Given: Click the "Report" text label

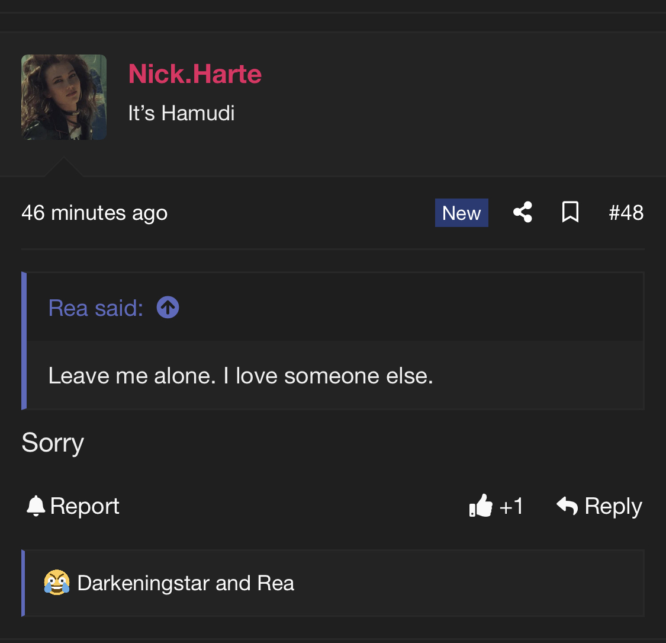Looking at the screenshot, I should [x=85, y=506].
